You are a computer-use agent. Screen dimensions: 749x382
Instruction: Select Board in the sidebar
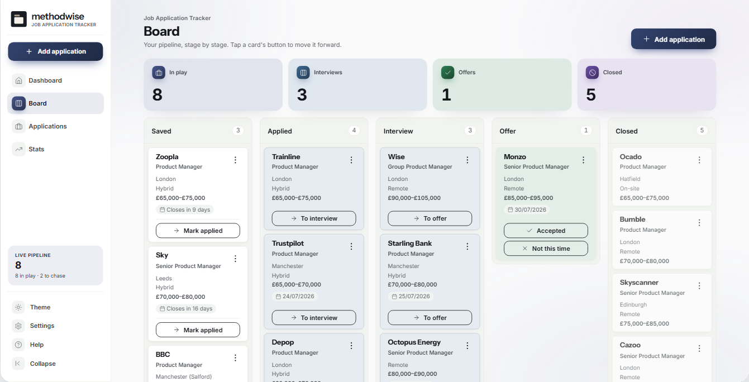click(x=55, y=103)
